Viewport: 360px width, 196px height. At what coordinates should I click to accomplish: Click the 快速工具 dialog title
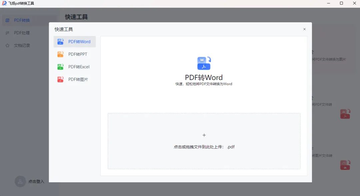click(64, 29)
